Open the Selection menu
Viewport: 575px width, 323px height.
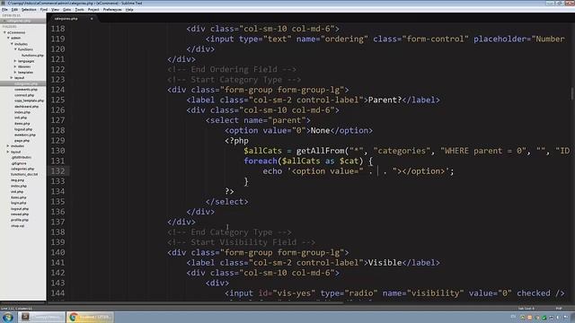pyautogui.click(x=29, y=10)
